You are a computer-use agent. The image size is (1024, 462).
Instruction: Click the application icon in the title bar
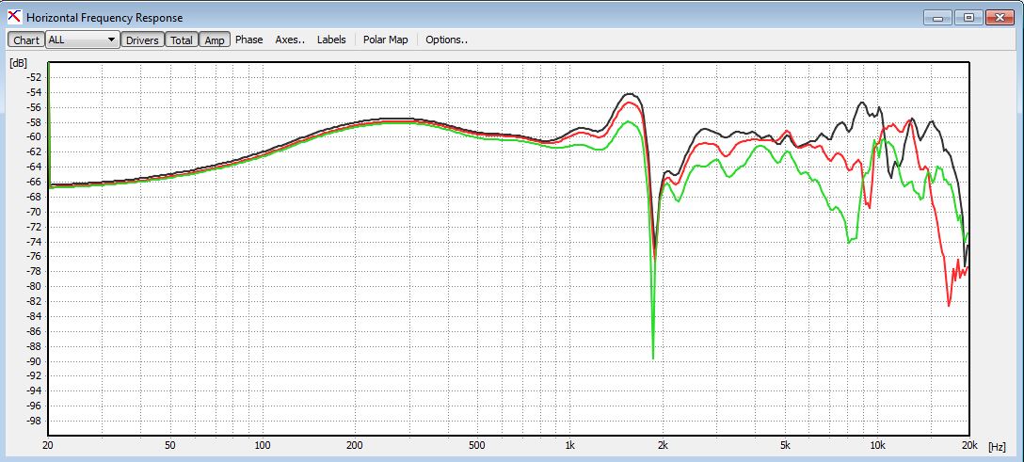coord(14,18)
